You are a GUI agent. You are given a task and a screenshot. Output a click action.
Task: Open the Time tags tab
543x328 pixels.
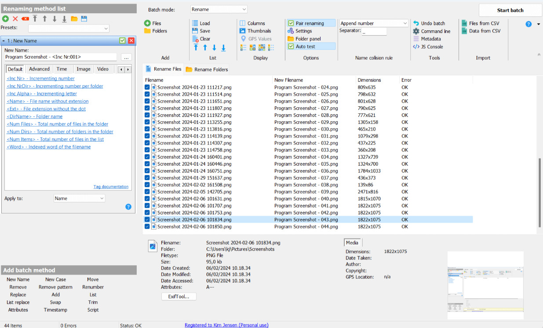(62, 69)
